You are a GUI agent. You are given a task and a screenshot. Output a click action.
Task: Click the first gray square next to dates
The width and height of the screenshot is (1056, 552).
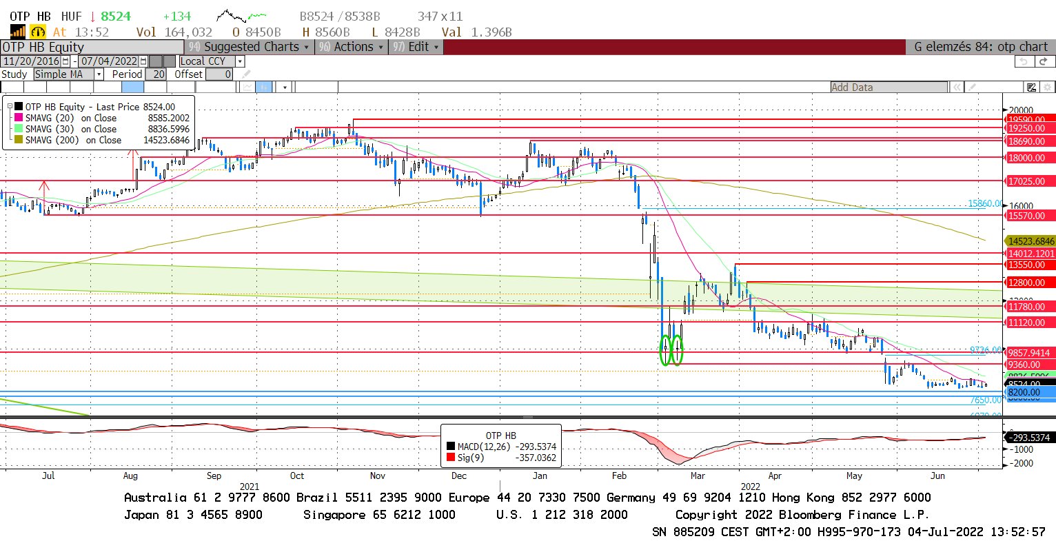tap(156, 61)
